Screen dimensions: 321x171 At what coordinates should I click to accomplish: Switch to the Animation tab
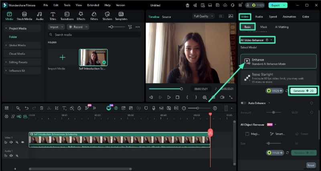pos(289,17)
